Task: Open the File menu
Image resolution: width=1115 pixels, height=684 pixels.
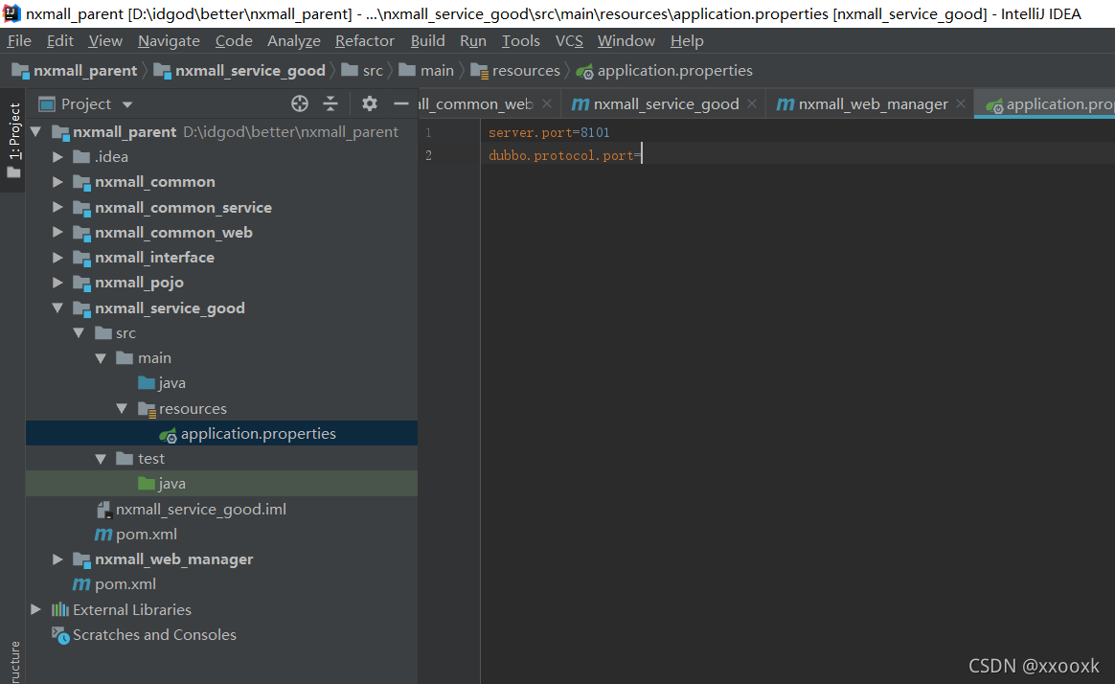Action: pyautogui.click(x=19, y=41)
